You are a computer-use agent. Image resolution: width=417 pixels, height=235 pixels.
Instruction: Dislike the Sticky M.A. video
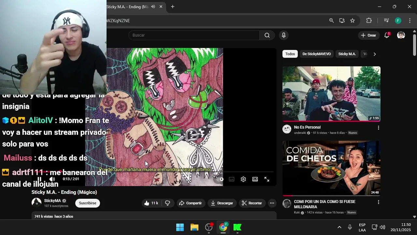click(167, 203)
